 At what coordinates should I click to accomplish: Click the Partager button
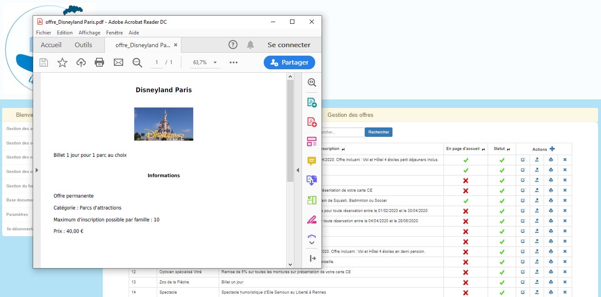(289, 62)
